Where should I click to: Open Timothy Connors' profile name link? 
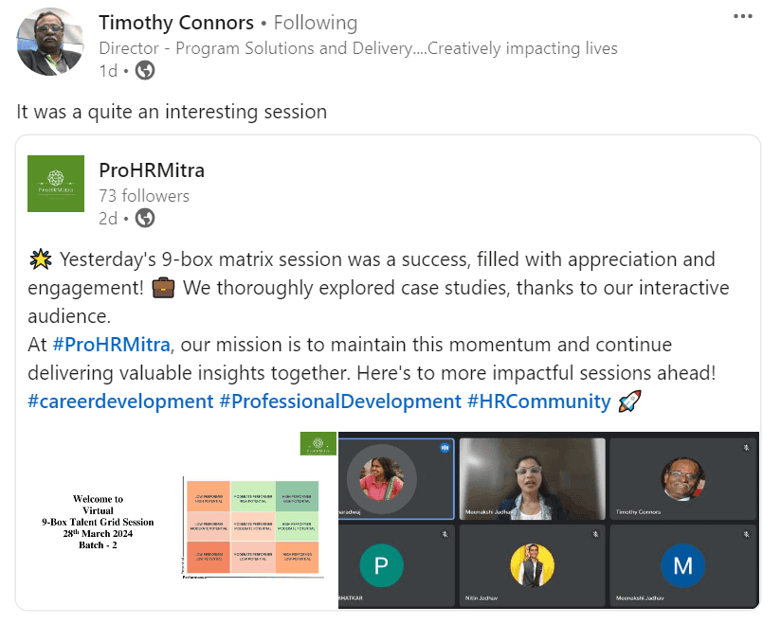(176, 23)
